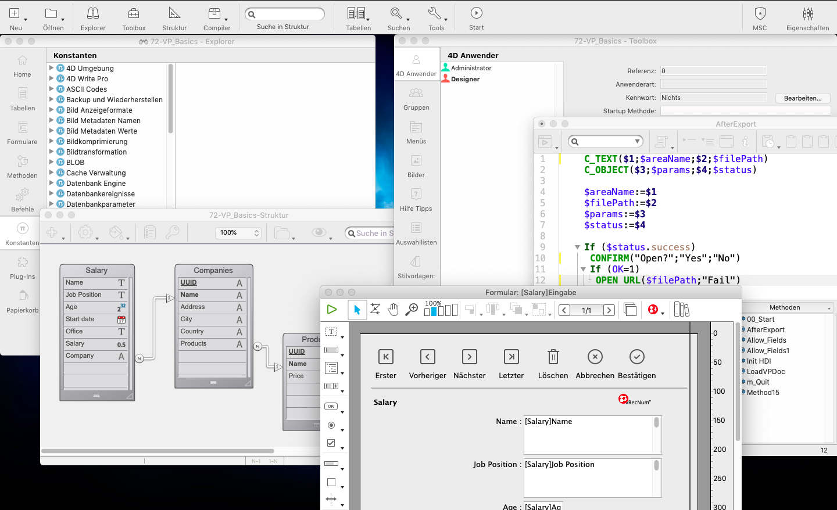Image resolution: width=837 pixels, height=510 pixels.
Task: Click the Suche in Struktur search field
Action: [285, 14]
